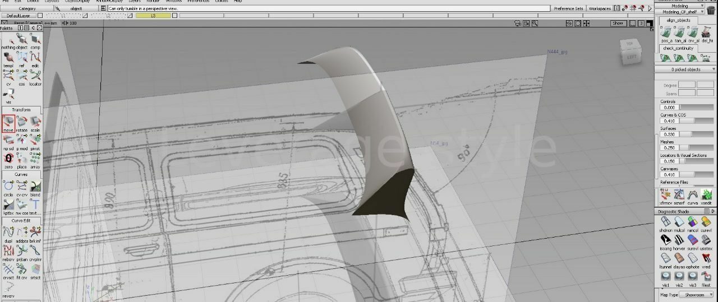The height and width of the screenshot is (302, 718).
Task: Select the move transform tool
Action: 8,122
